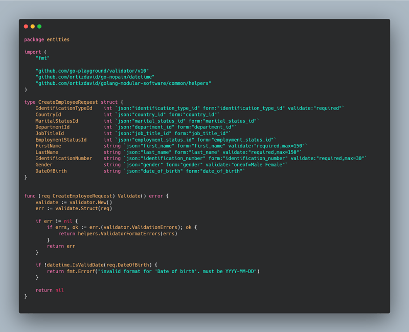
Task: Click the IdentificationNumber field name
Action: 63,159
